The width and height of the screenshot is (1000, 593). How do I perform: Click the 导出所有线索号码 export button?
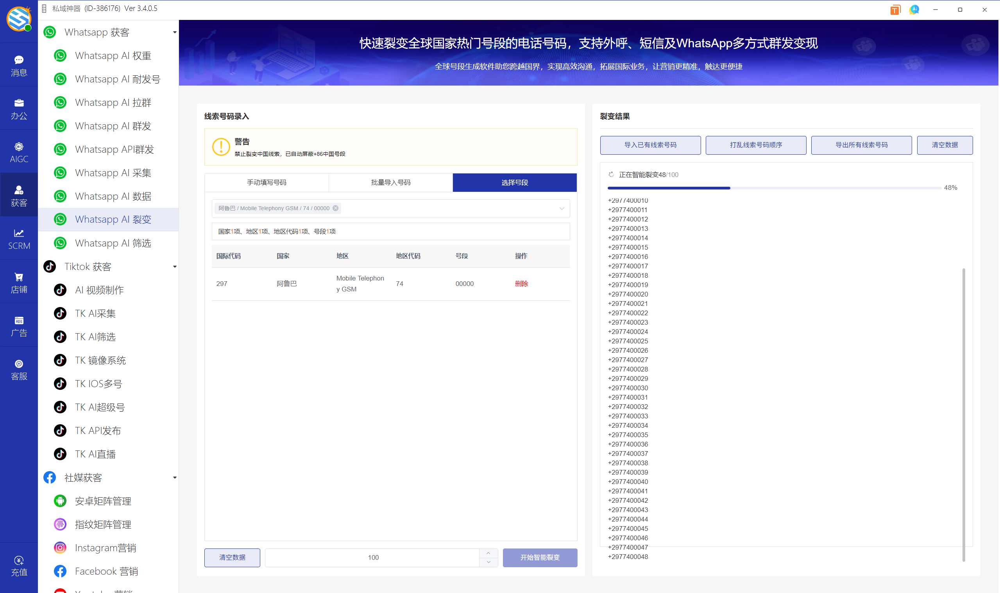[x=861, y=145]
